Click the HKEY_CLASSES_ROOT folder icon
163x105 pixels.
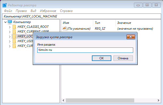[14, 27]
